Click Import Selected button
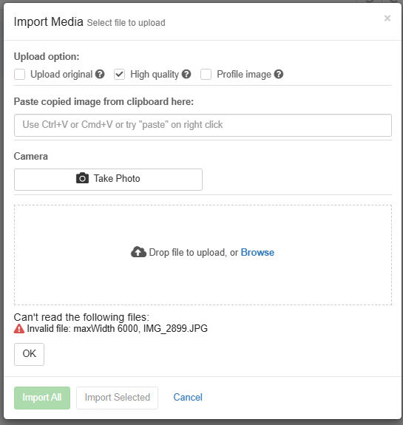Viewport: 403px width, 425px height. pyautogui.click(x=117, y=398)
